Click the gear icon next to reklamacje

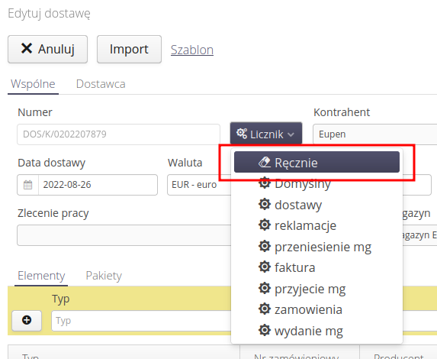[x=264, y=225]
